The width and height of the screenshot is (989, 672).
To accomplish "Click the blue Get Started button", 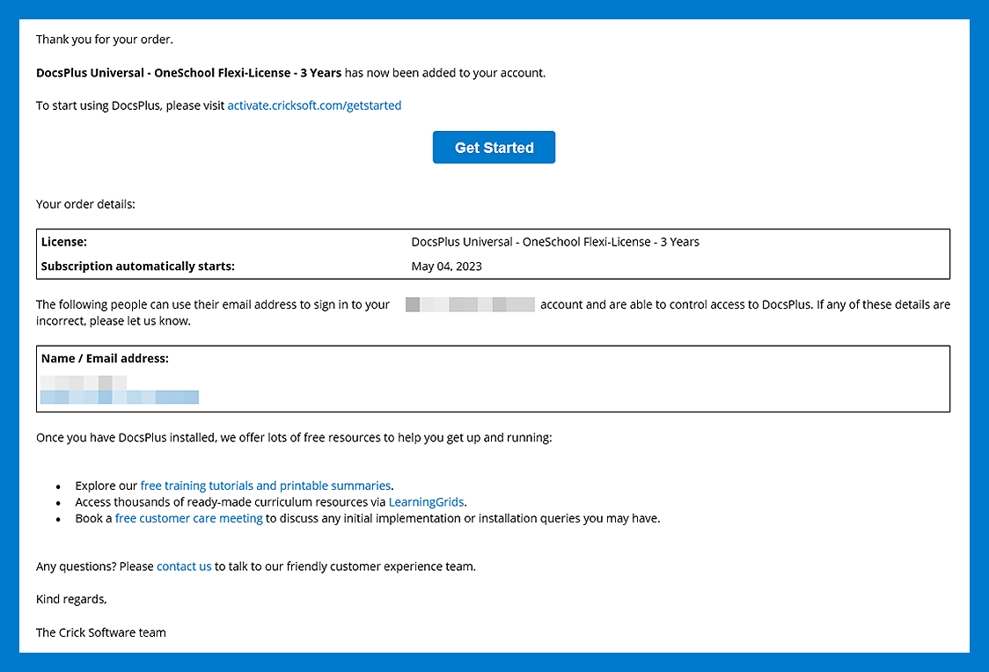I will (494, 148).
